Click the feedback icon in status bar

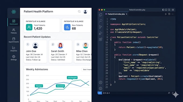169,93
